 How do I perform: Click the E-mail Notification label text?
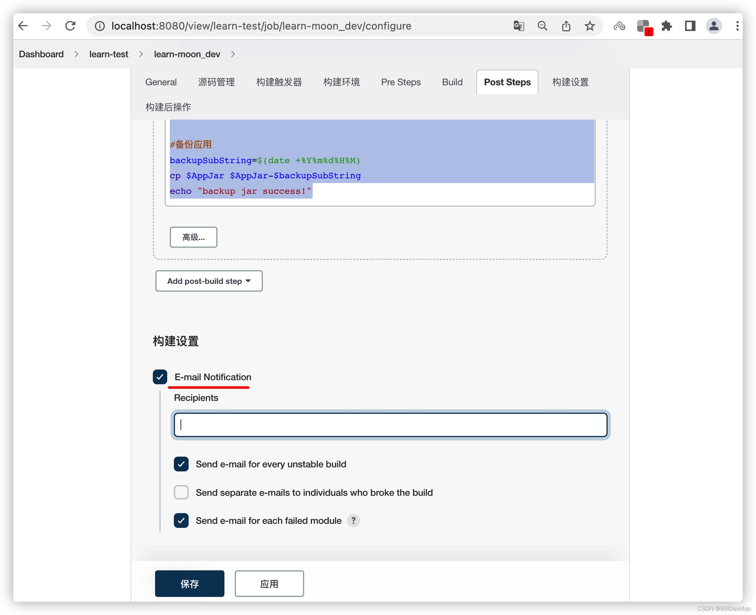pos(213,377)
